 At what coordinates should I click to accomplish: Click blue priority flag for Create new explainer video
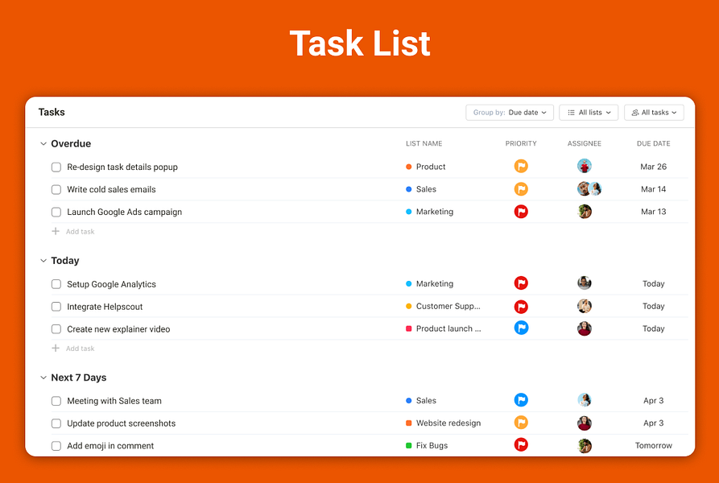(521, 328)
